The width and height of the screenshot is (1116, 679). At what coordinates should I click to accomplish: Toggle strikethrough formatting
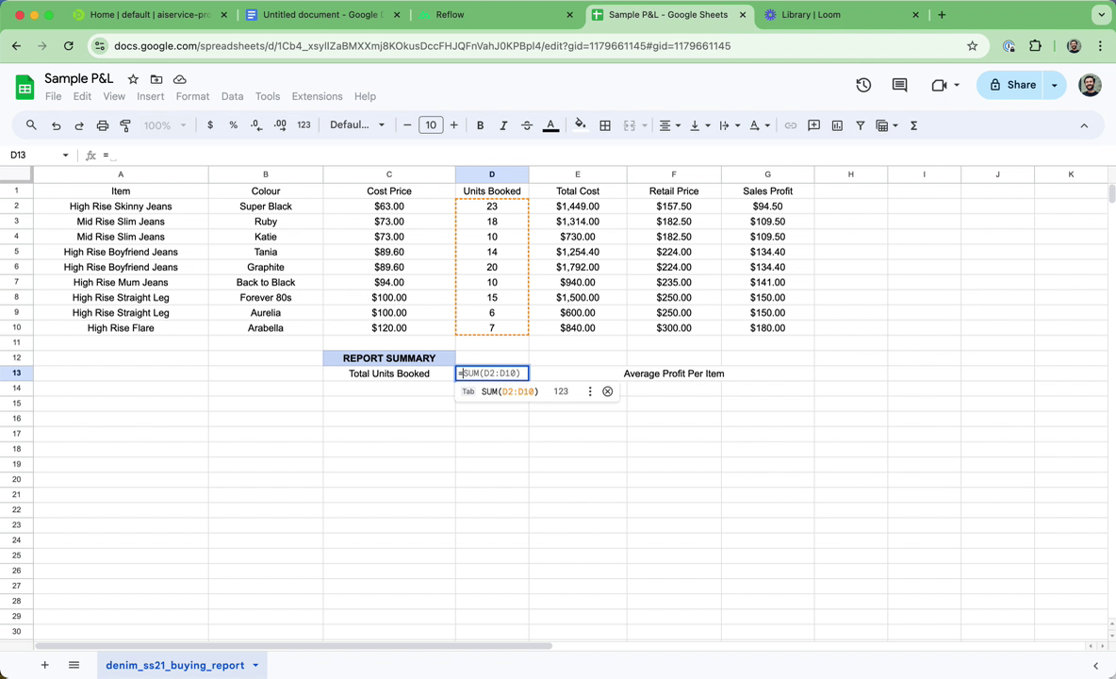[527, 125]
